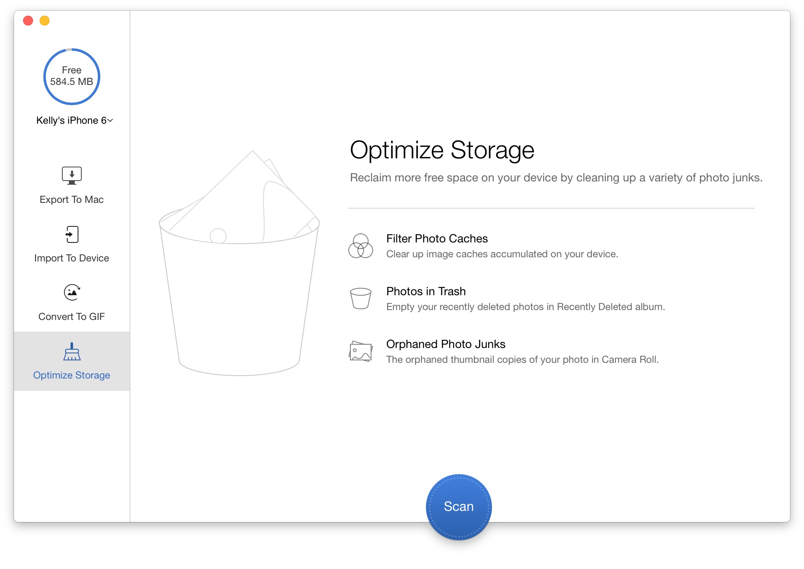Select the Export To Mac label
This screenshot has width=804, height=569.
(72, 200)
